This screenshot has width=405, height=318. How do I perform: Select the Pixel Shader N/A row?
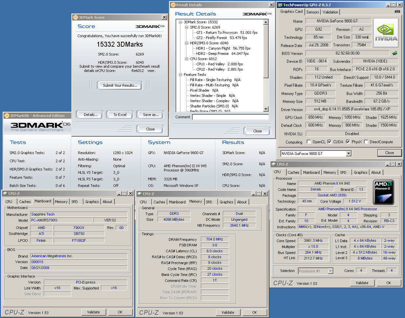click(x=204, y=90)
